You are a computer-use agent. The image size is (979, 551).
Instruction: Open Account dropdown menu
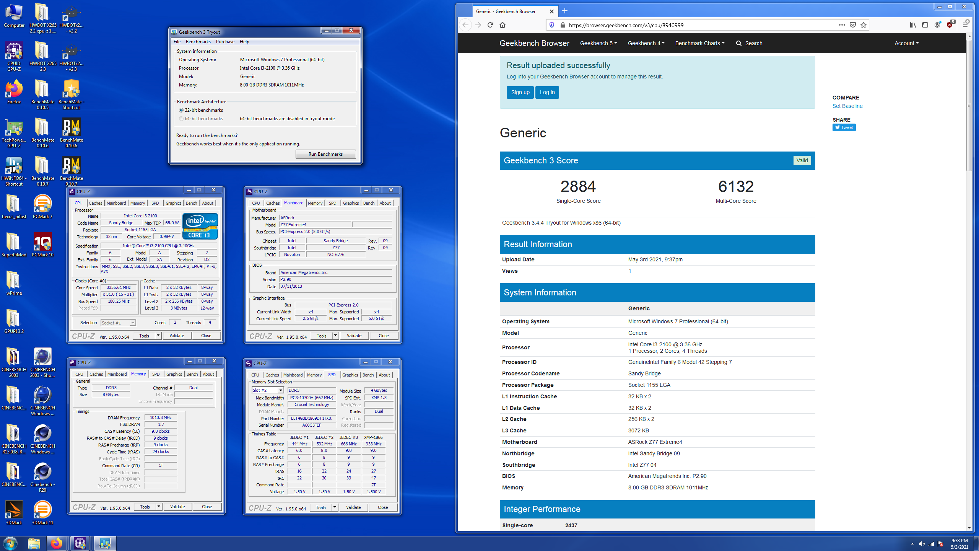click(x=906, y=43)
